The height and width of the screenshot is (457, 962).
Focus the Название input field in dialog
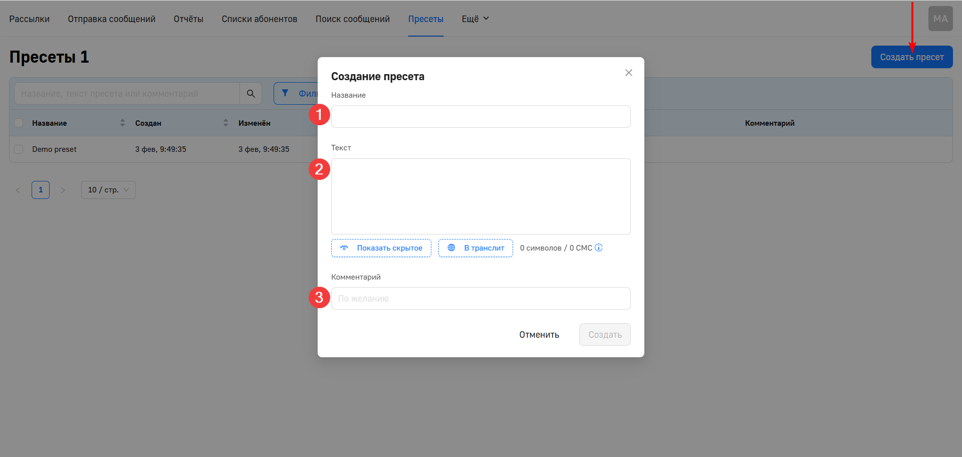click(480, 117)
